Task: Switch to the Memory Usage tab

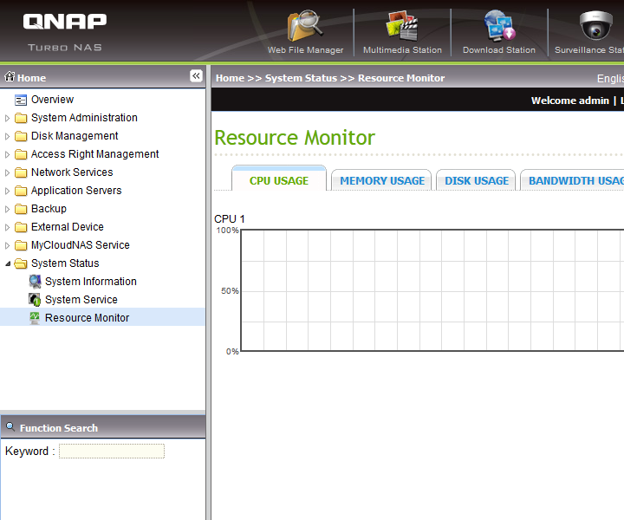Action: [x=382, y=181]
